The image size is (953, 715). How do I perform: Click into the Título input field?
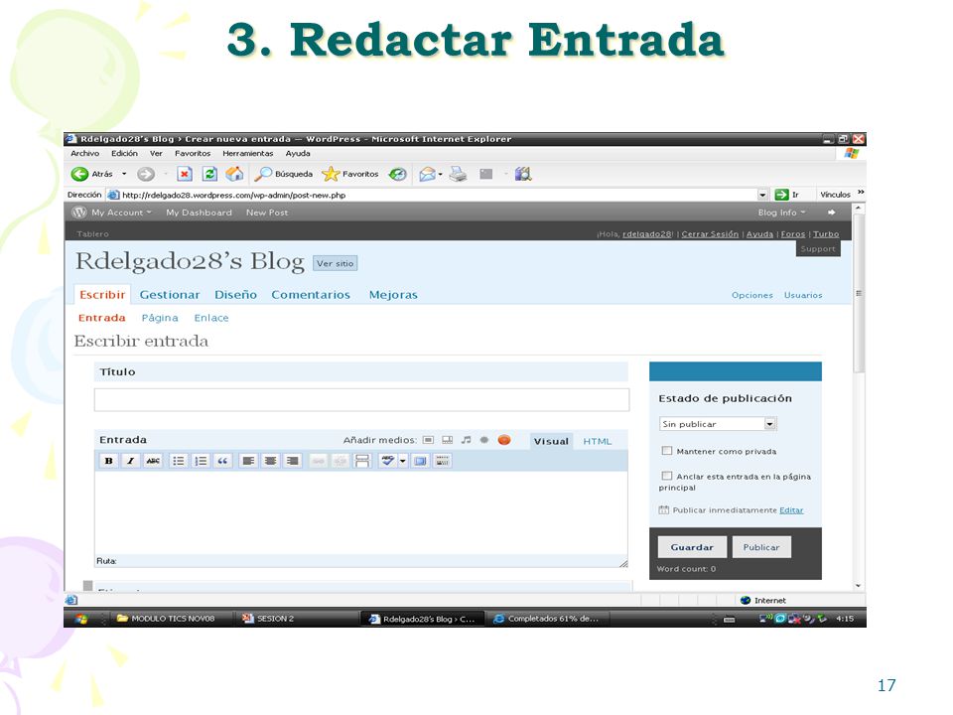click(x=361, y=400)
